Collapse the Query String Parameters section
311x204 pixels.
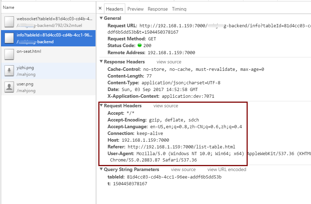tap(101, 169)
